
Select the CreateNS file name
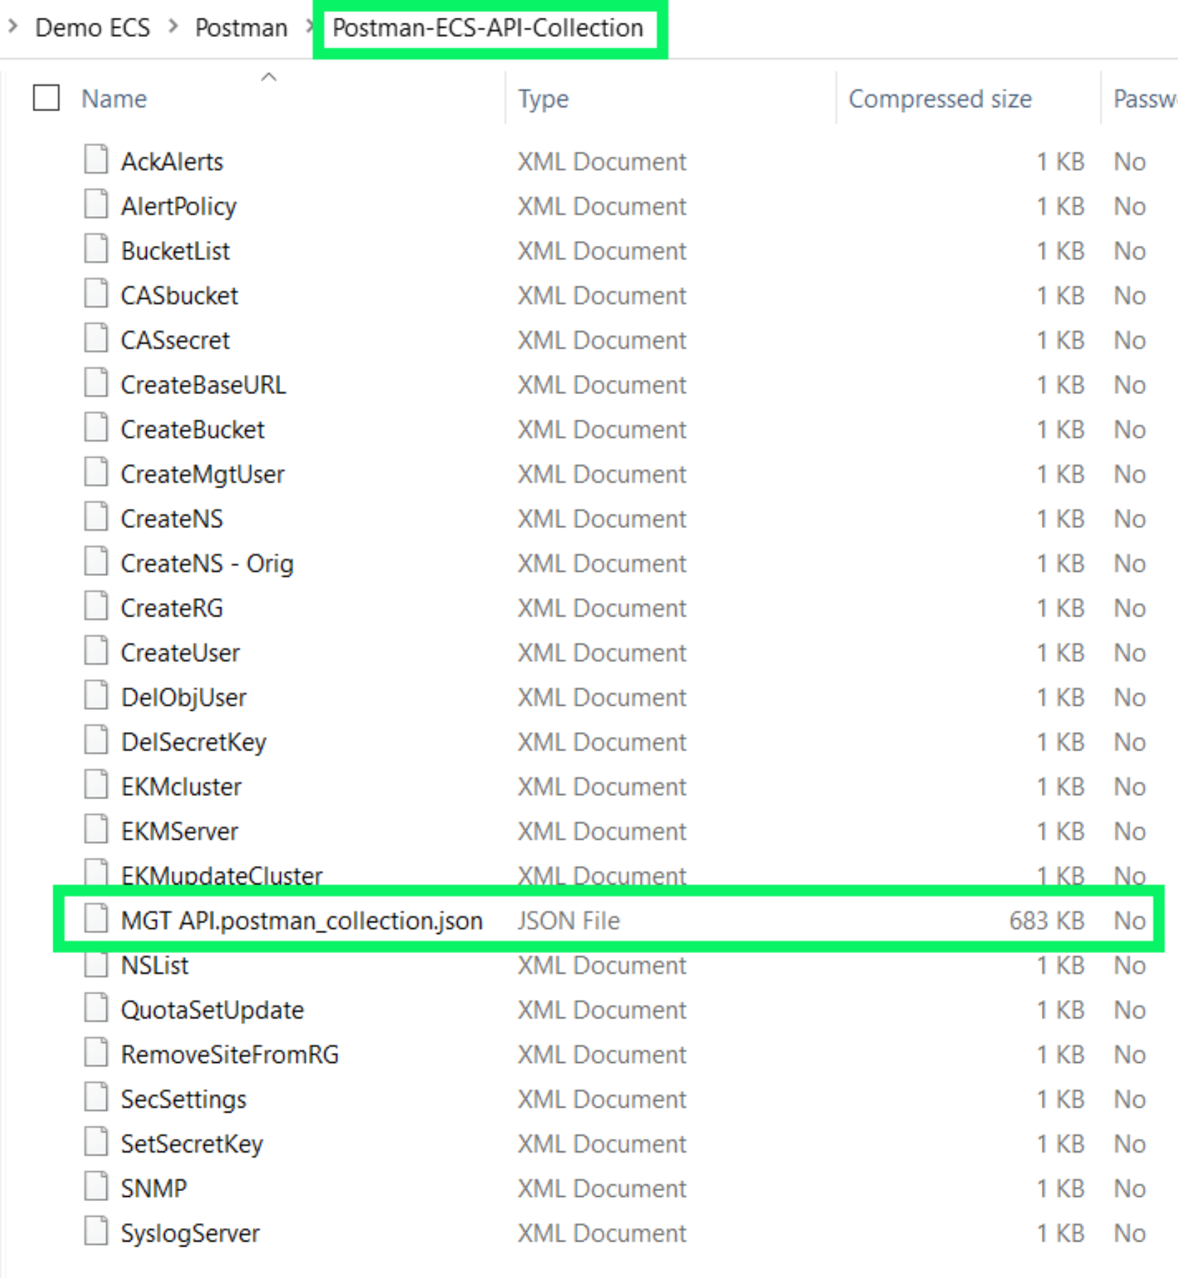[x=172, y=519]
